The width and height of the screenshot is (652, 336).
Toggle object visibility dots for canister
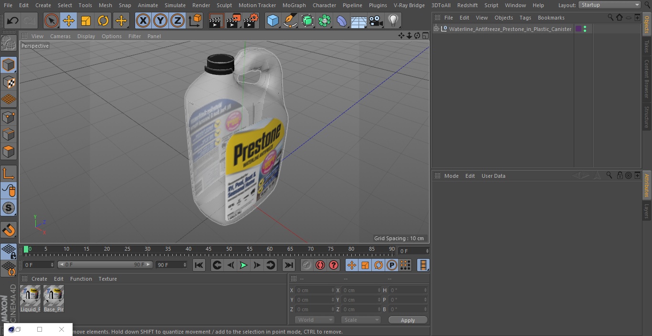click(585, 29)
